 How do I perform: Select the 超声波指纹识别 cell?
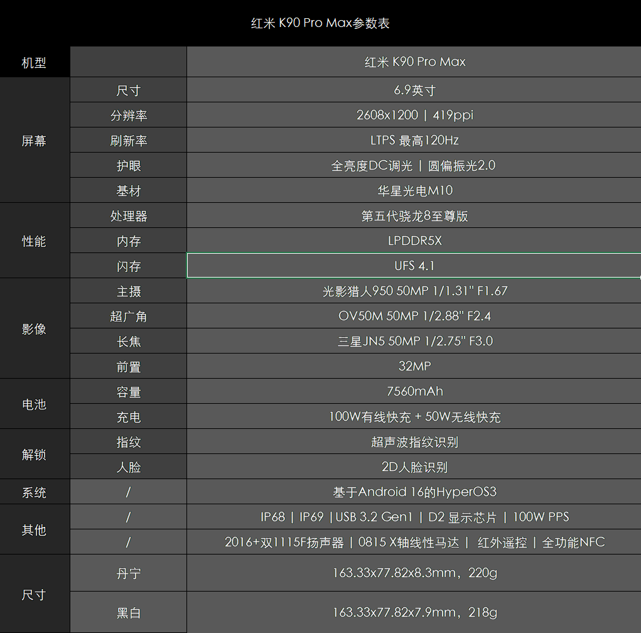pyautogui.click(x=414, y=441)
